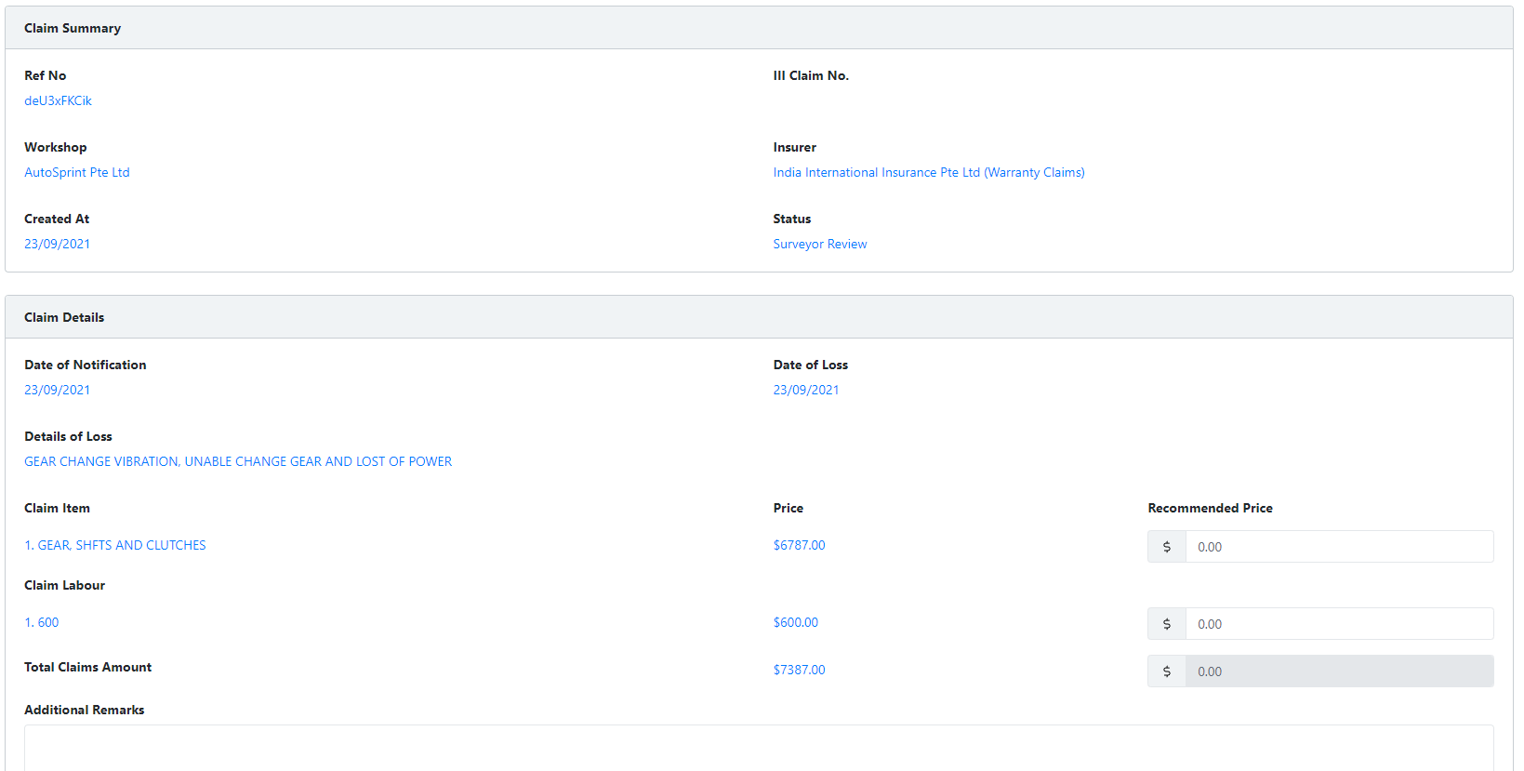Open the AutoSprint Pte Ltd workshop link
1524x771 pixels.
(x=77, y=172)
